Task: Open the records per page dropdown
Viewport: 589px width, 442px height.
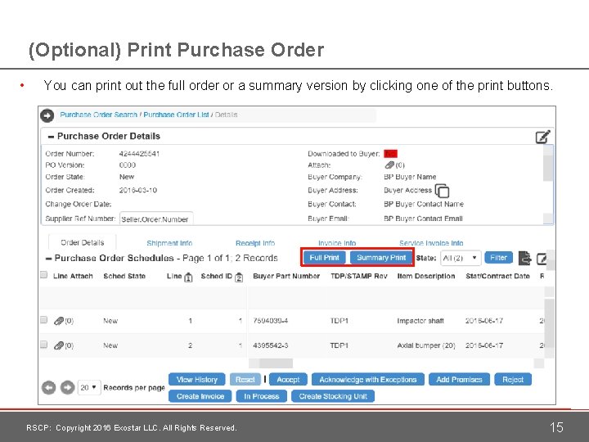Action: point(89,387)
